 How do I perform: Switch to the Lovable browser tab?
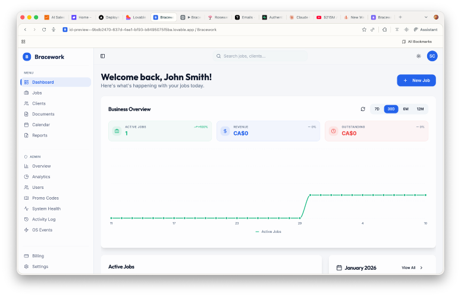pos(136,17)
